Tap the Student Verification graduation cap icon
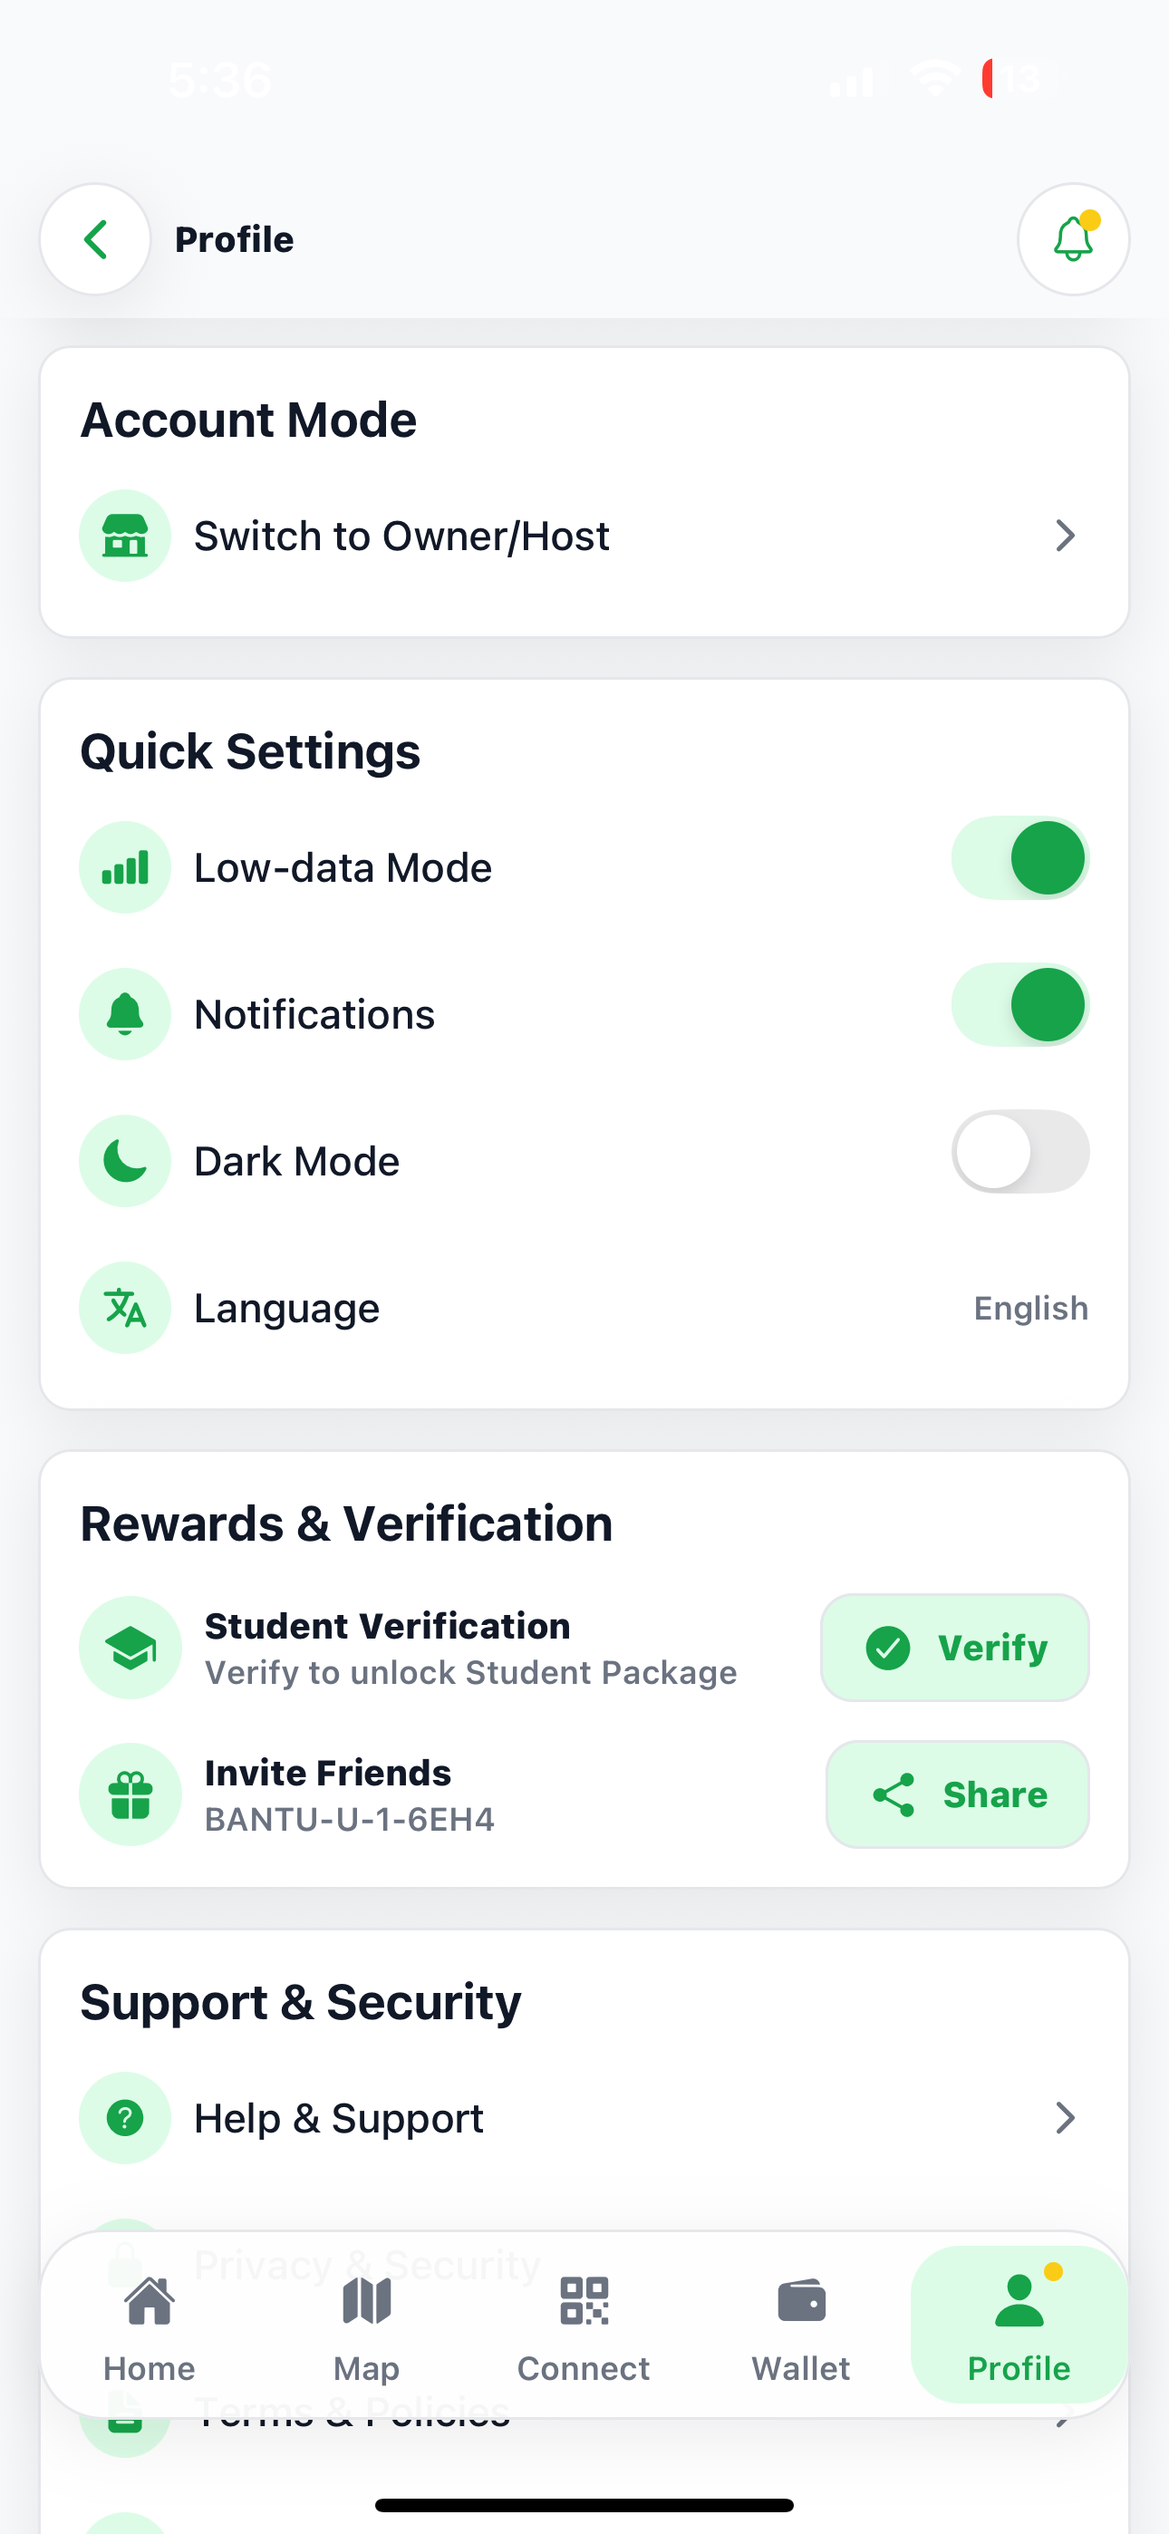Viewport: 1169px width, 2534px height. (130, 1648)
